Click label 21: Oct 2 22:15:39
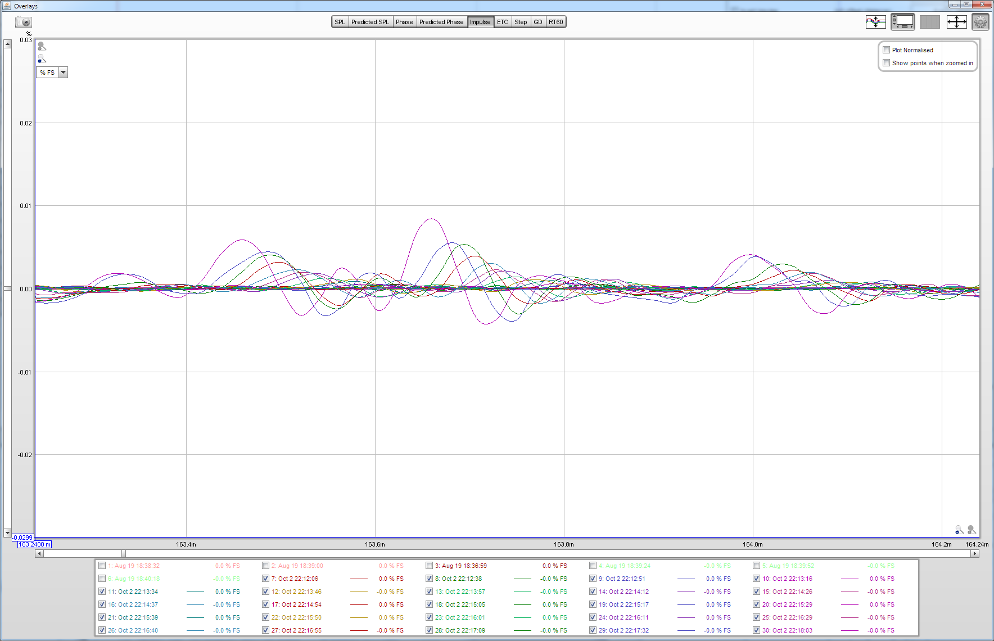The width and height of the screenshot is (994, 641). tap(133, 617)
